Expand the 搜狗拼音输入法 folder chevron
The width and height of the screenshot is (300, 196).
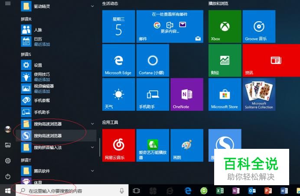click(92, 147)
